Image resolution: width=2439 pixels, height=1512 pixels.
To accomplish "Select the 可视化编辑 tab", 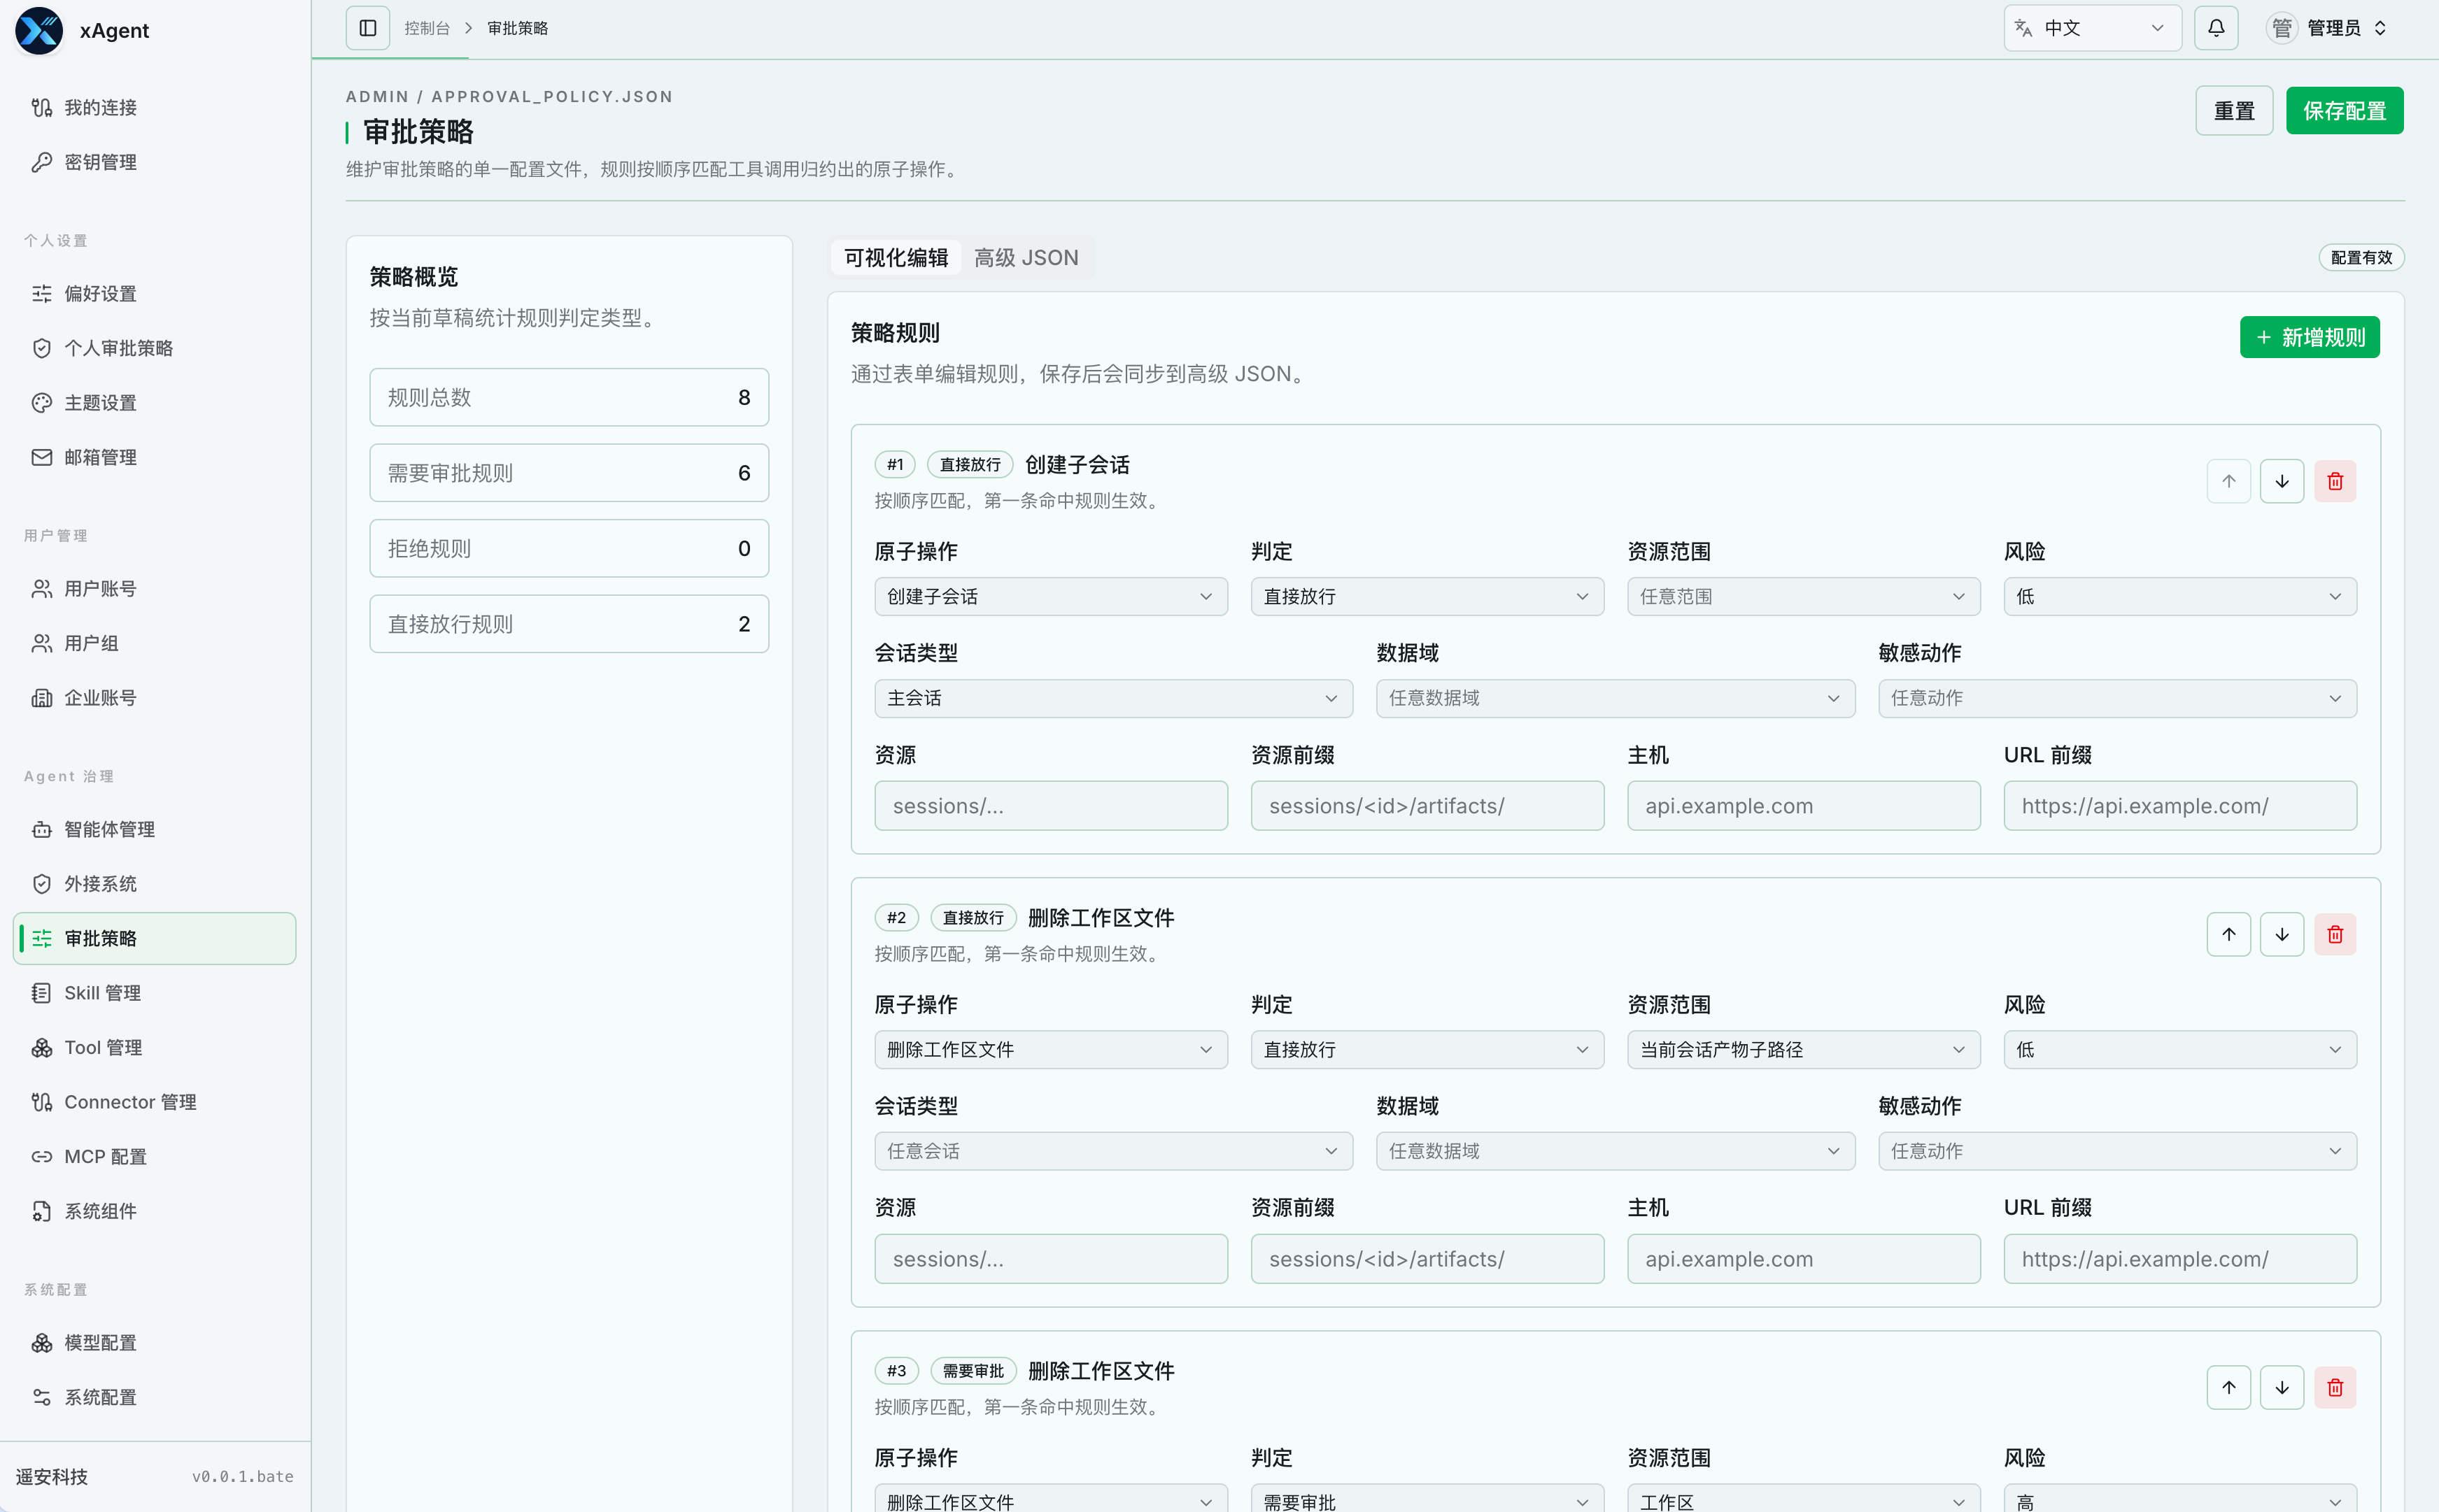I will 896,258.
